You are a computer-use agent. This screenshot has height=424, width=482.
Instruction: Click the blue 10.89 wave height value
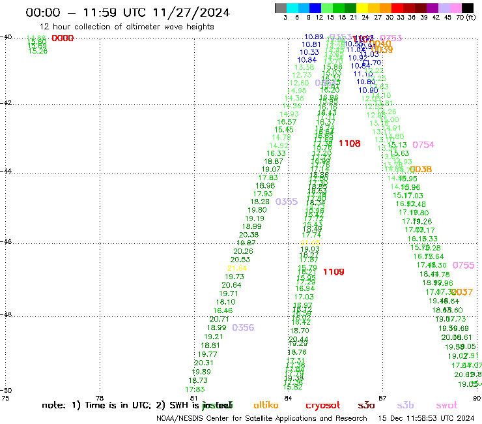[314, 37]
